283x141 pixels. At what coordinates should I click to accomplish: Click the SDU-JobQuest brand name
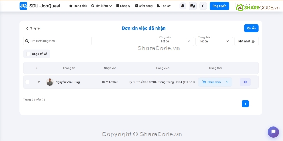point(45,6)
